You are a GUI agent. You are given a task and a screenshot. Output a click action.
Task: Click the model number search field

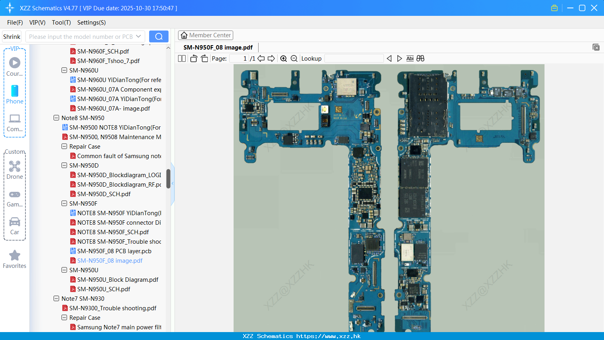[x=81, y=36]
